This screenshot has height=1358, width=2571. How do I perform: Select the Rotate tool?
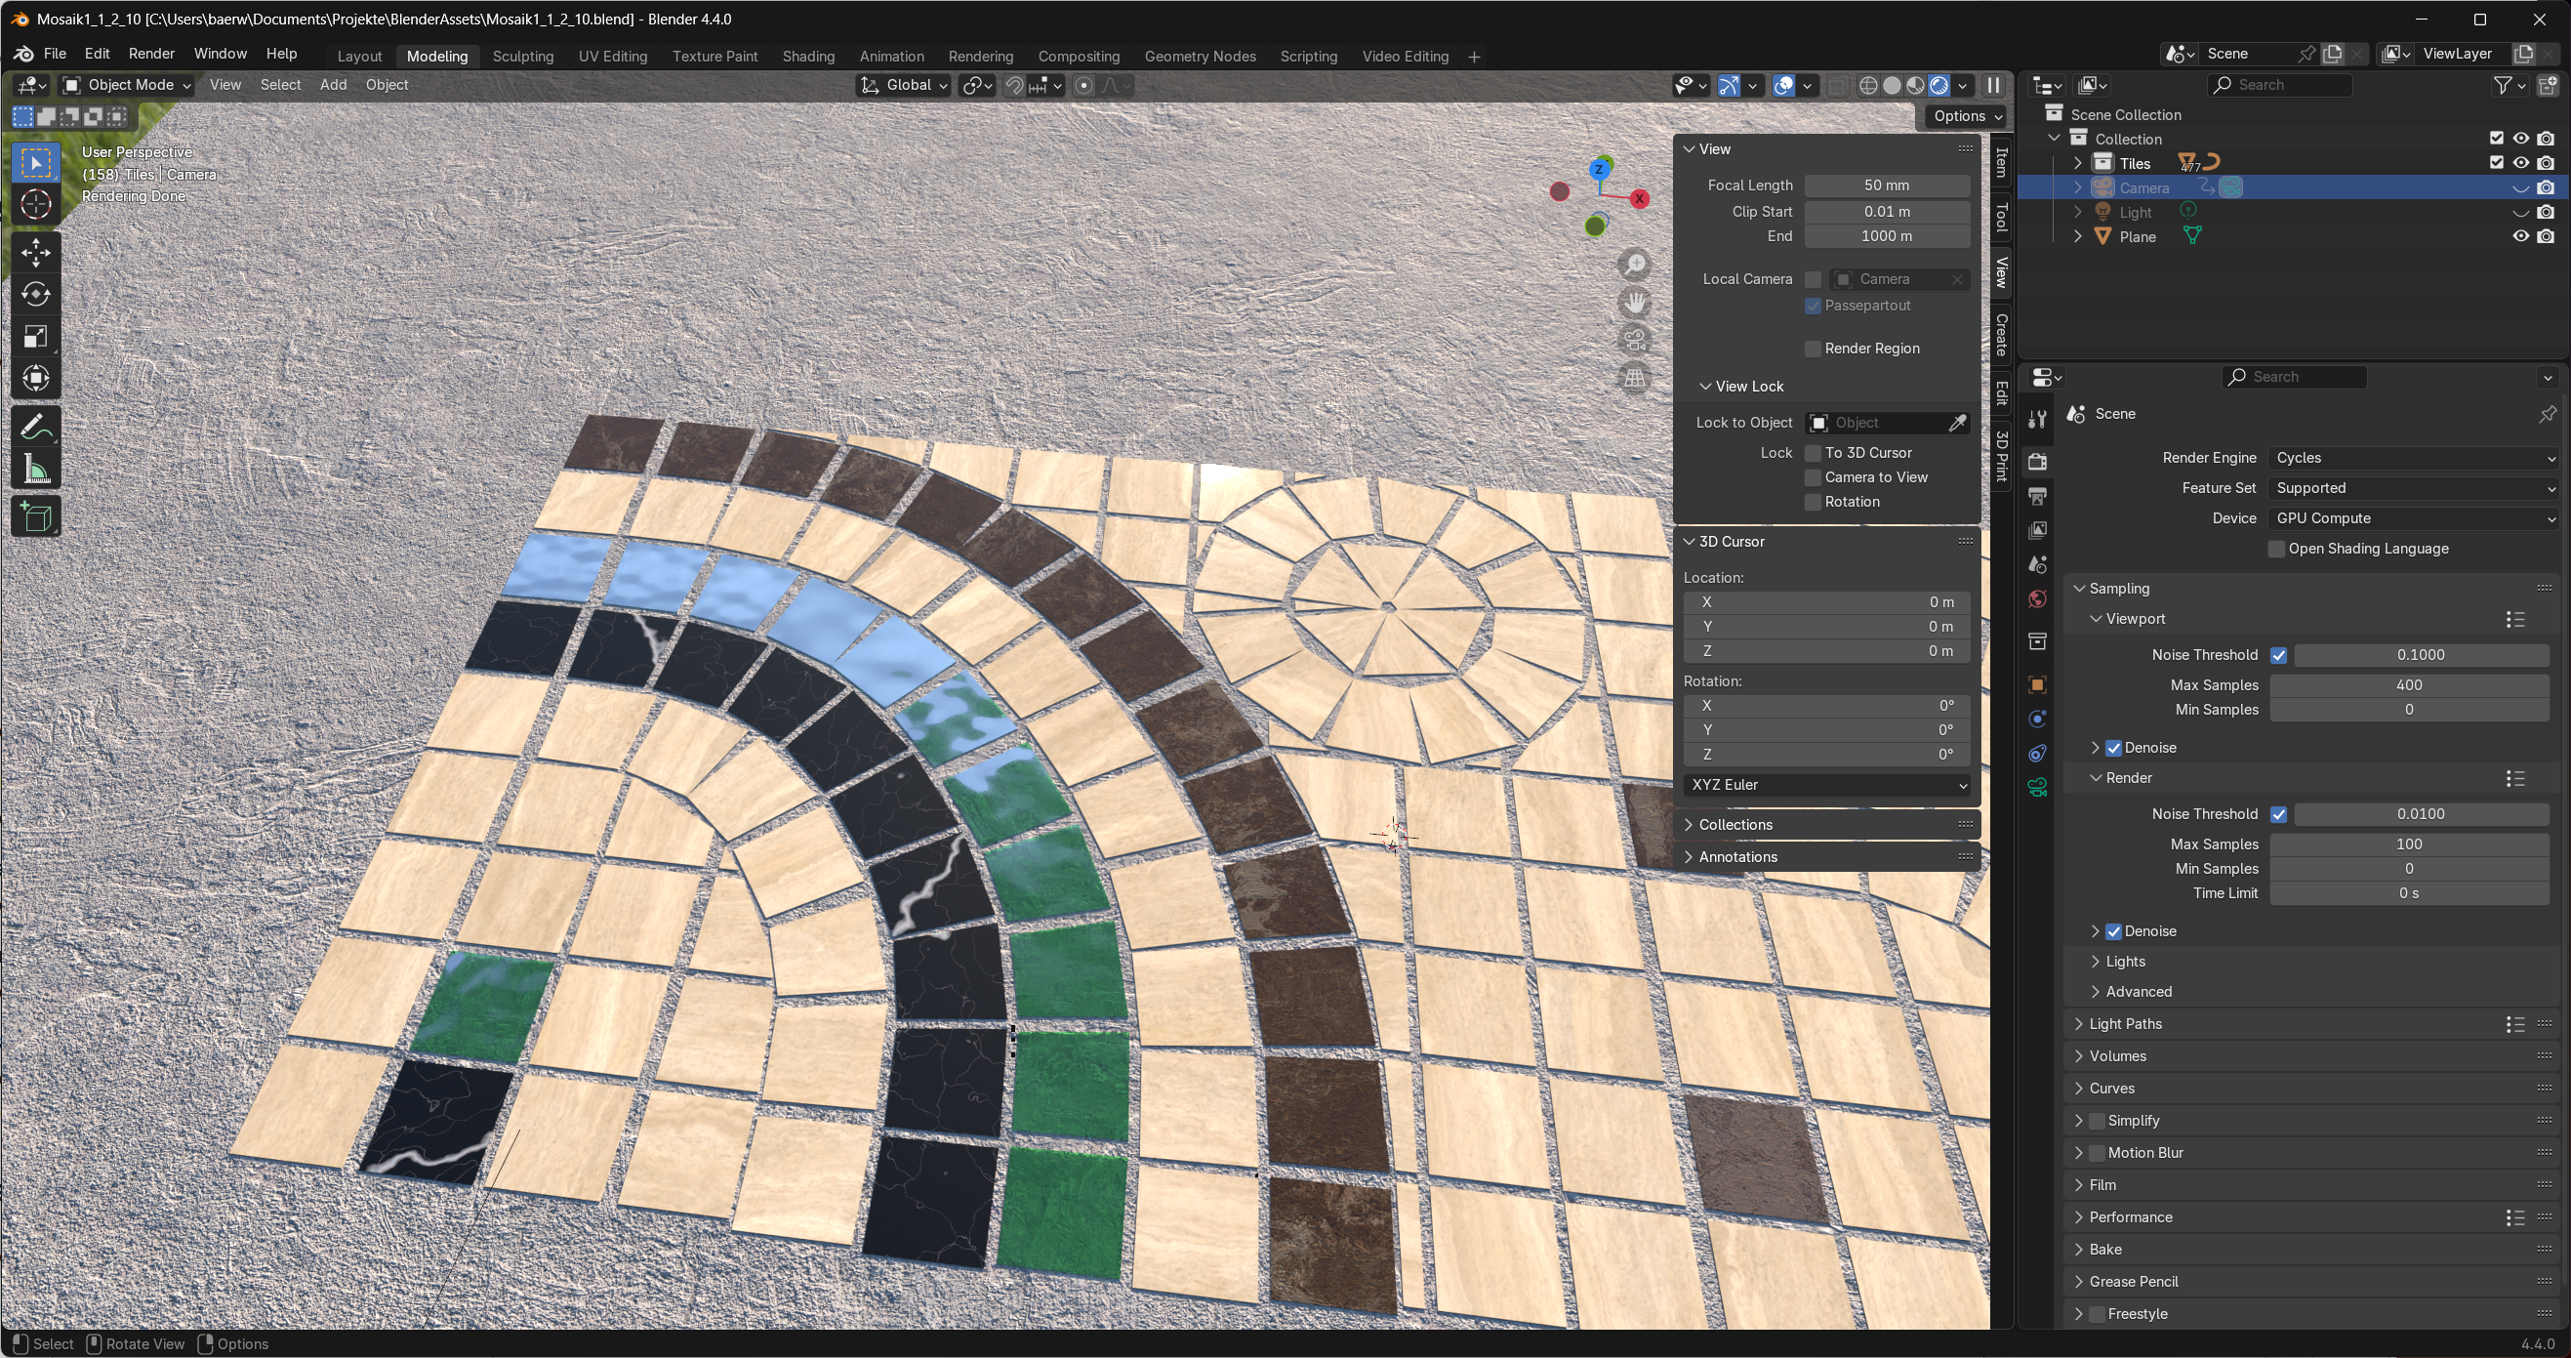pos(36,295)
